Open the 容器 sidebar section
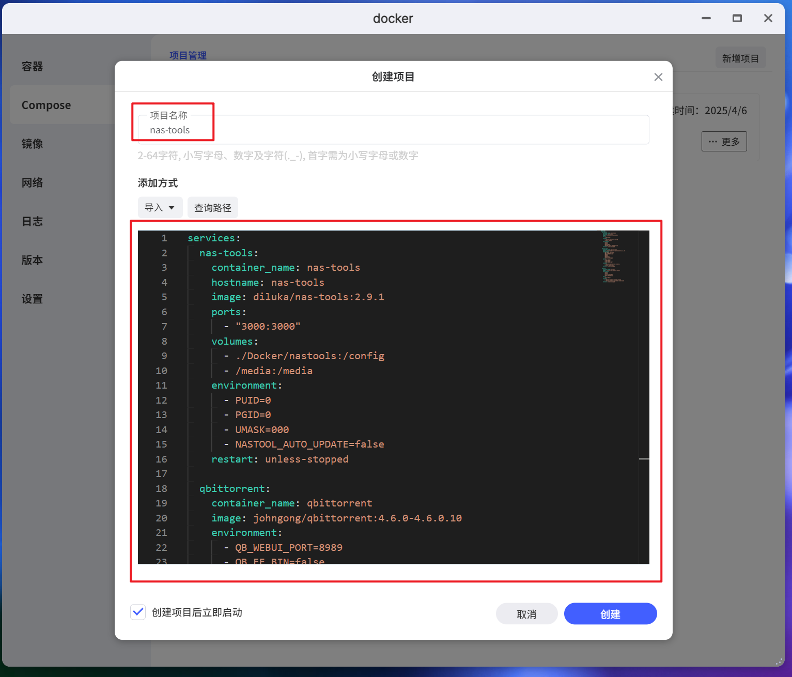 pos(32,66)
